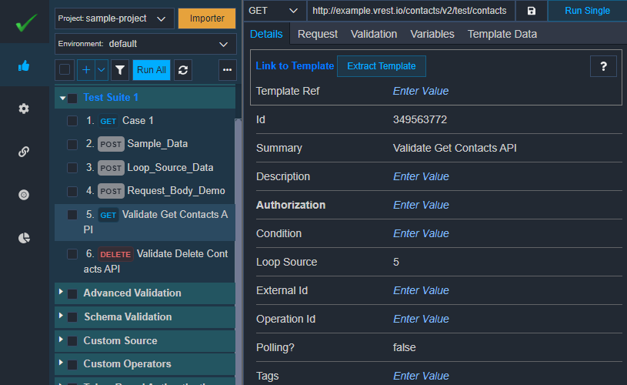
Task: Click the plus add test case icon
Action: (x=86, y=70)
